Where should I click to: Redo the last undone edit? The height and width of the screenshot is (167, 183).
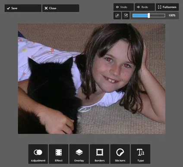click(x=145, y=7)
